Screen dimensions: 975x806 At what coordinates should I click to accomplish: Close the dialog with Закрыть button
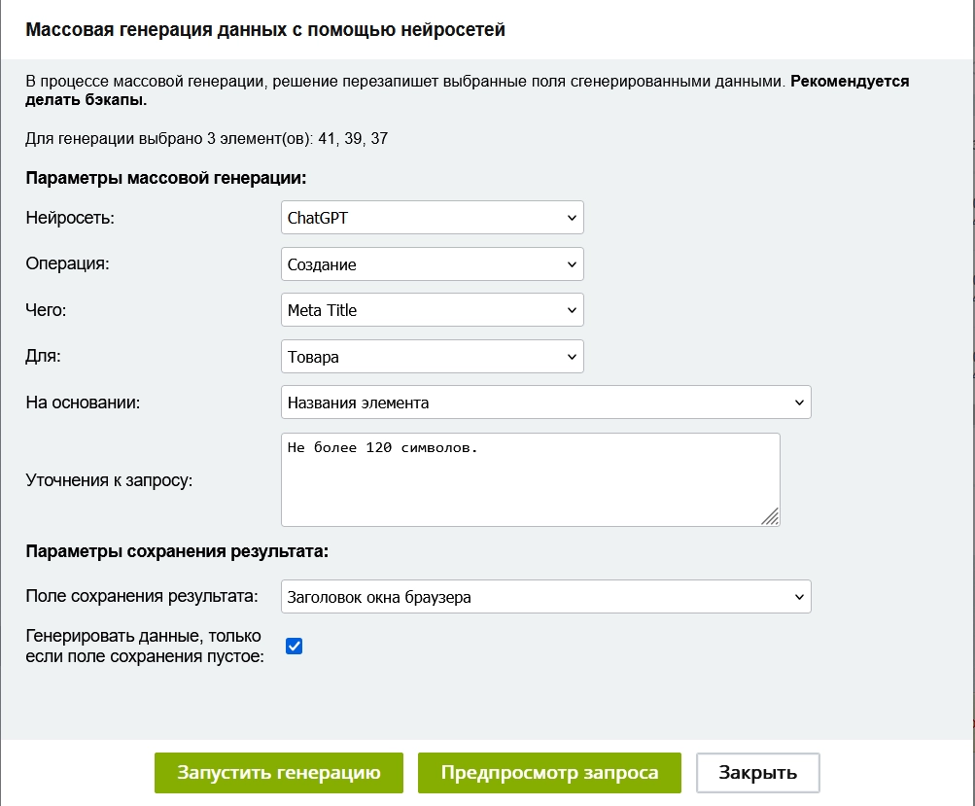click(x=757, y=773)
